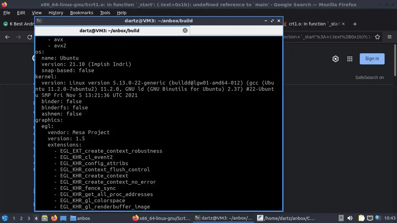Click the 'ashmem: false' terminal line
The height and width of the screenshot is (223, 397).
61,114
